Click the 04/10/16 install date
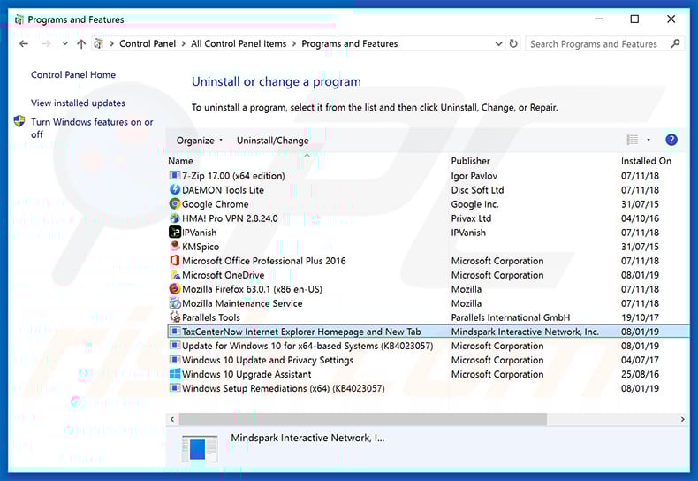Image resolution: width=698 pixels, height=481 pixels. tap(640, 218)
